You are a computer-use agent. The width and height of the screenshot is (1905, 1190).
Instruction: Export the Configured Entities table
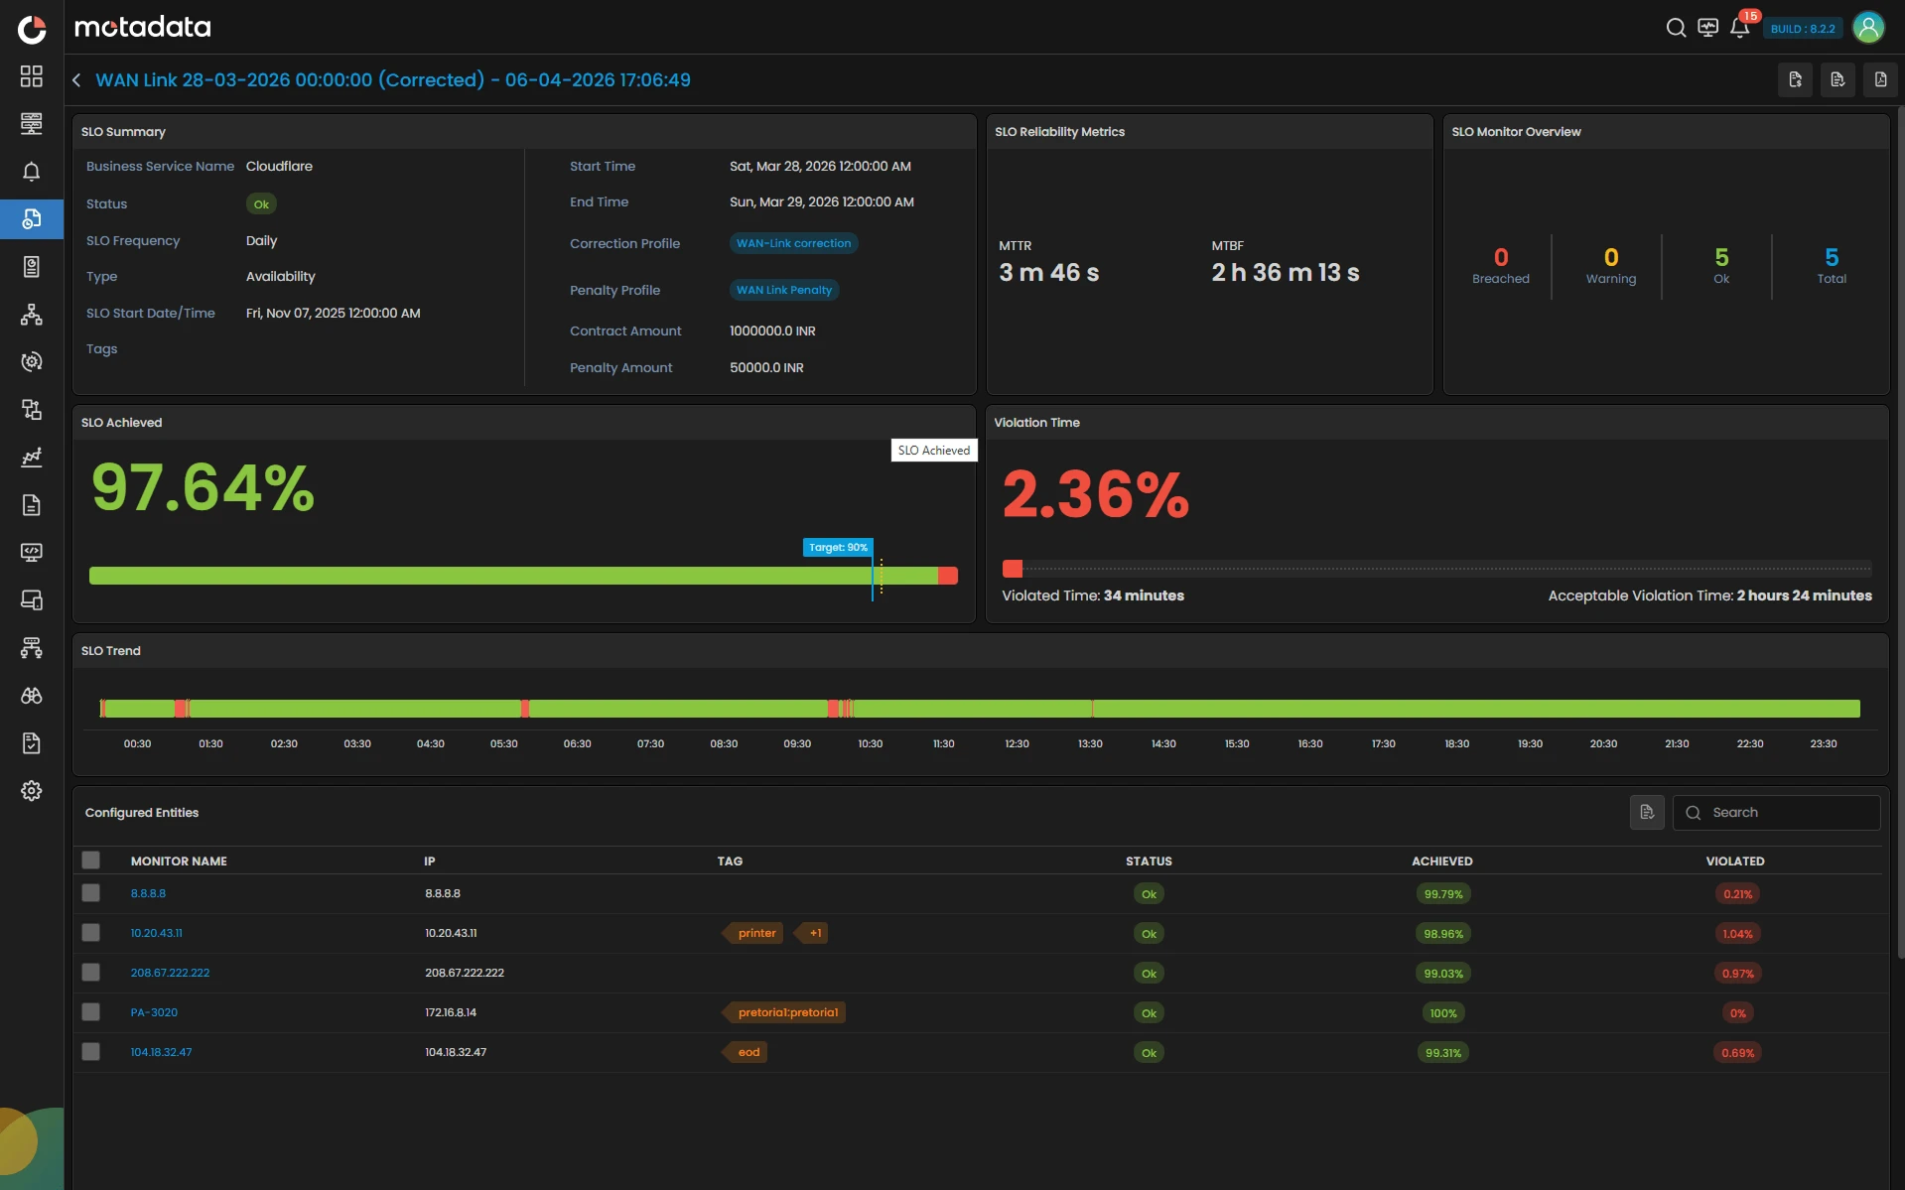pos(1647,812)
